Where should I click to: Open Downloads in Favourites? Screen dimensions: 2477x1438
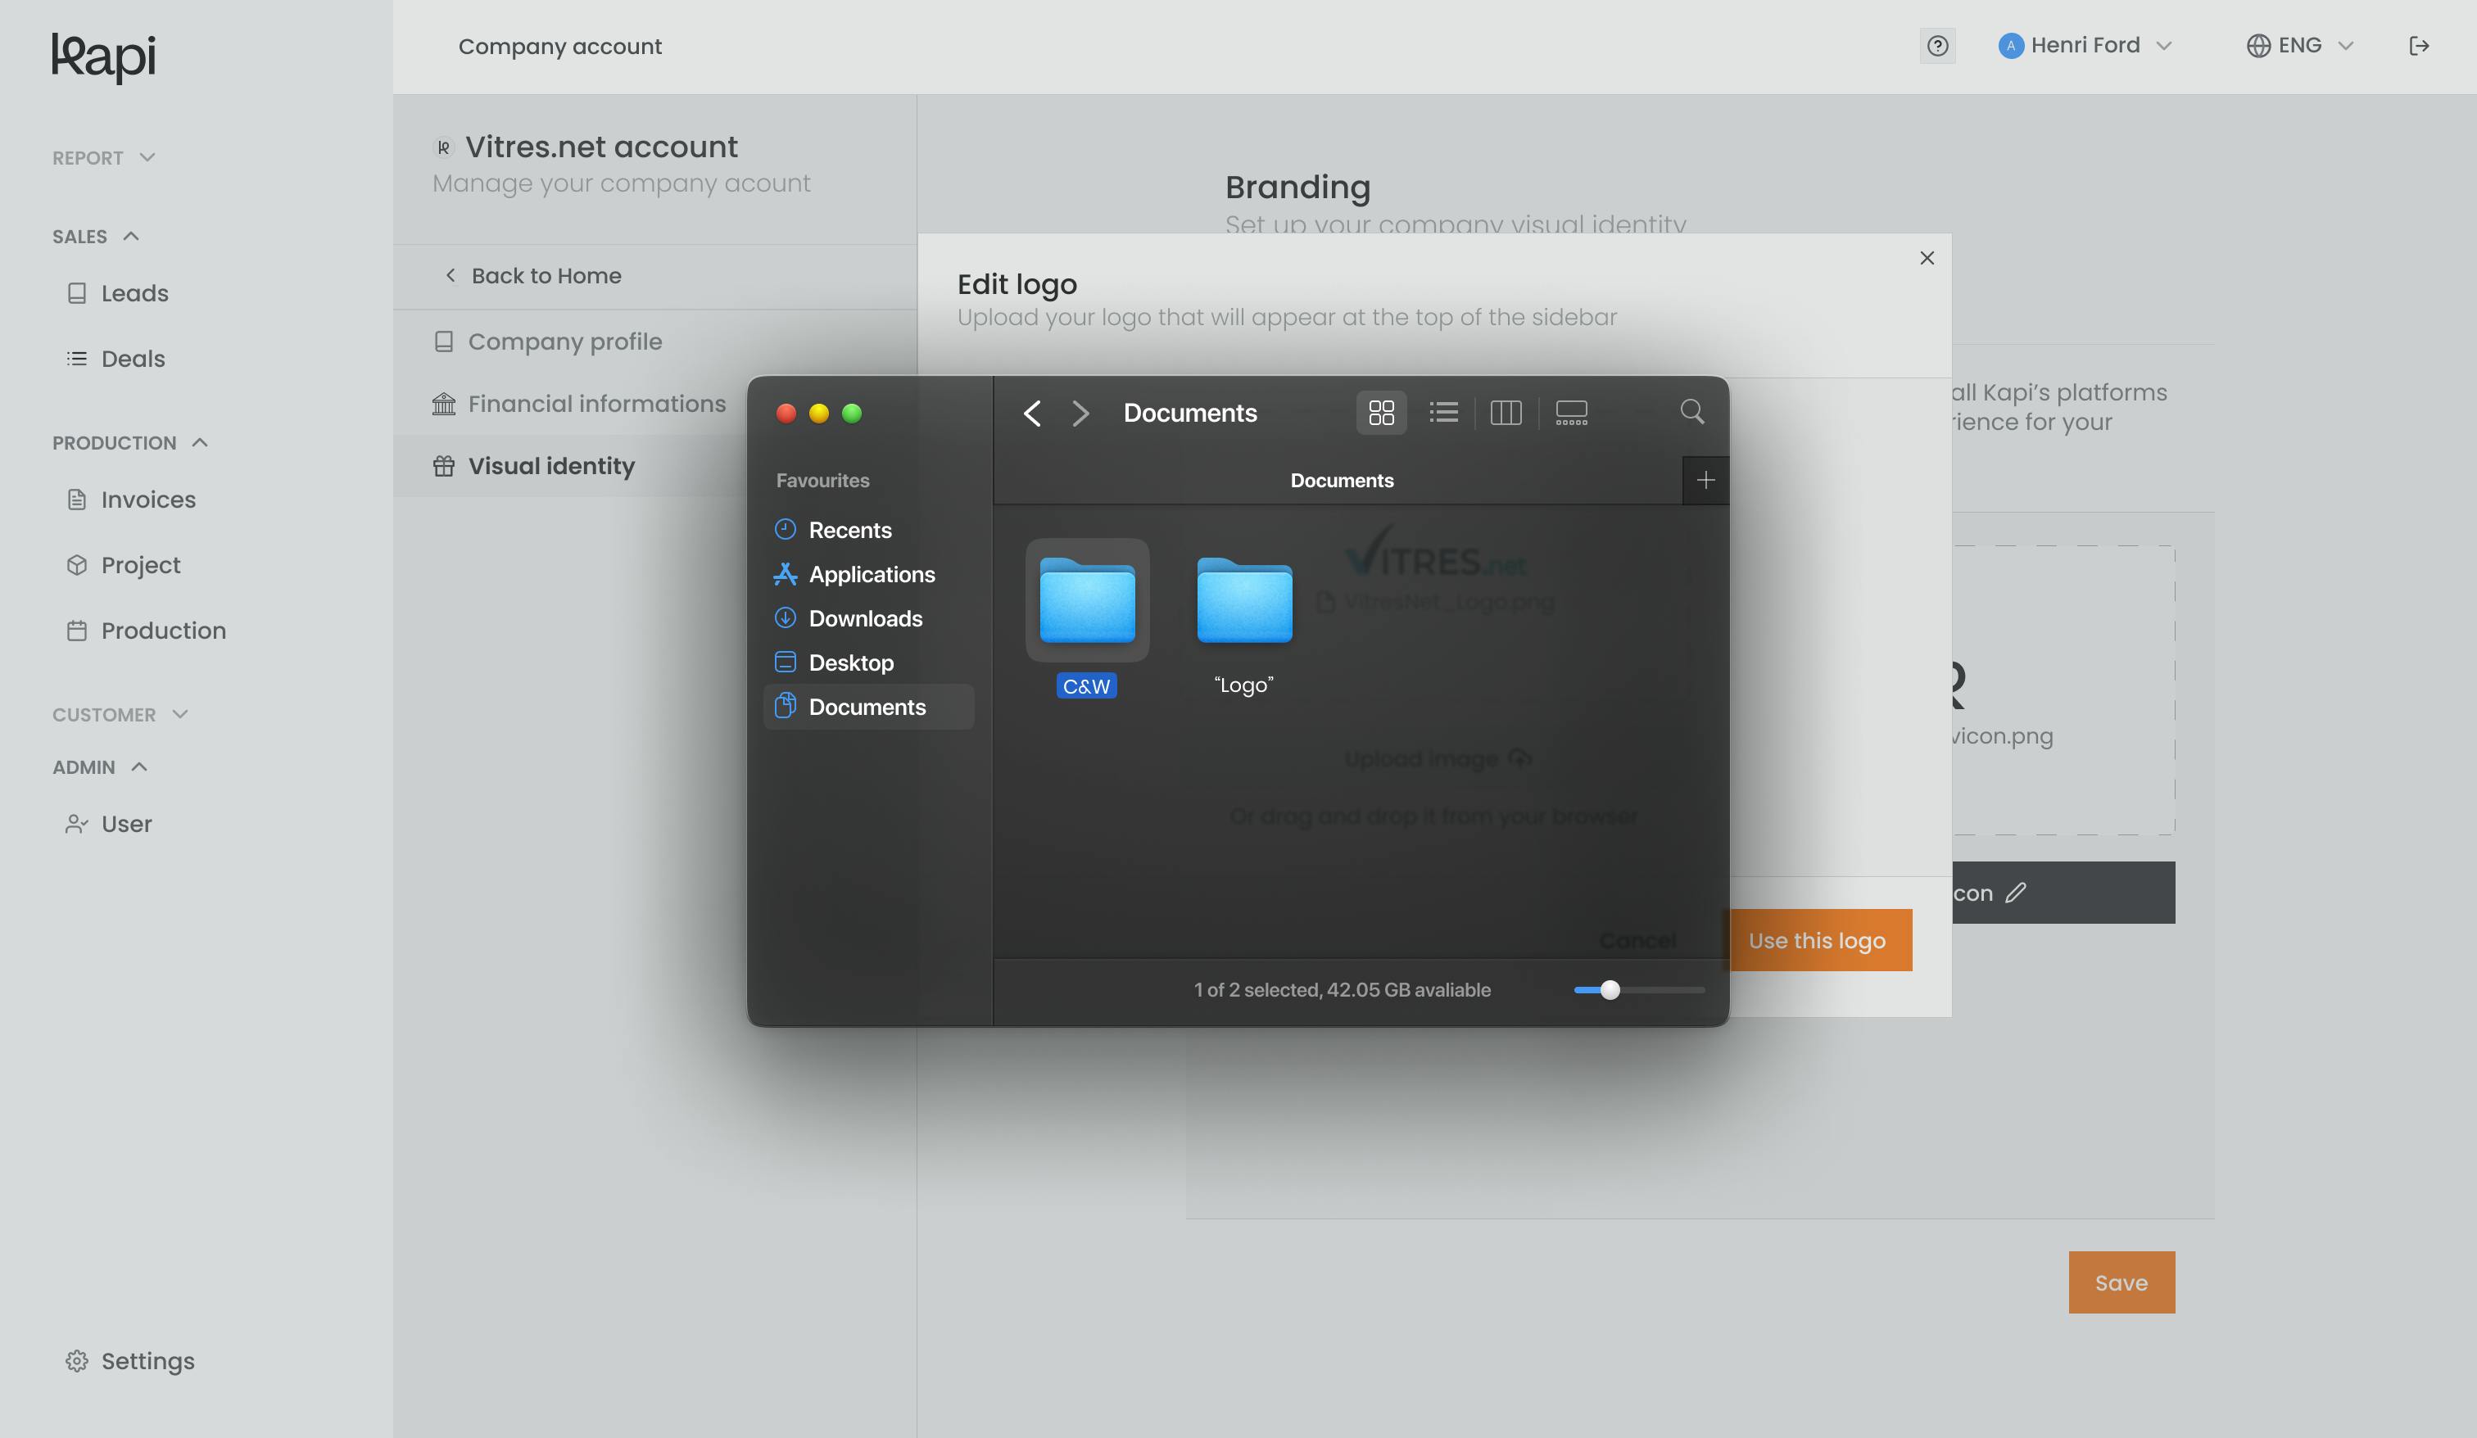point(868,618)
